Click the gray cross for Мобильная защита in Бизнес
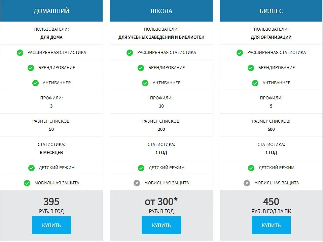Screen dimensions: 323x242 247,183
